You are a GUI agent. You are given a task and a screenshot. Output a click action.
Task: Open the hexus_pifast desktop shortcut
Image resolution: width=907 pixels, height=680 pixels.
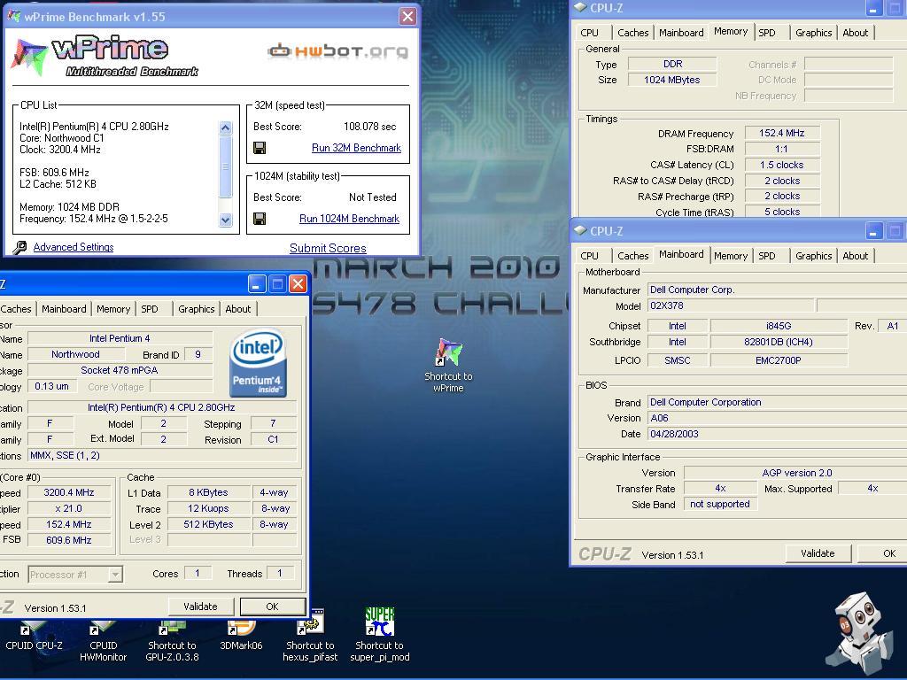click(x=310, y=636)
